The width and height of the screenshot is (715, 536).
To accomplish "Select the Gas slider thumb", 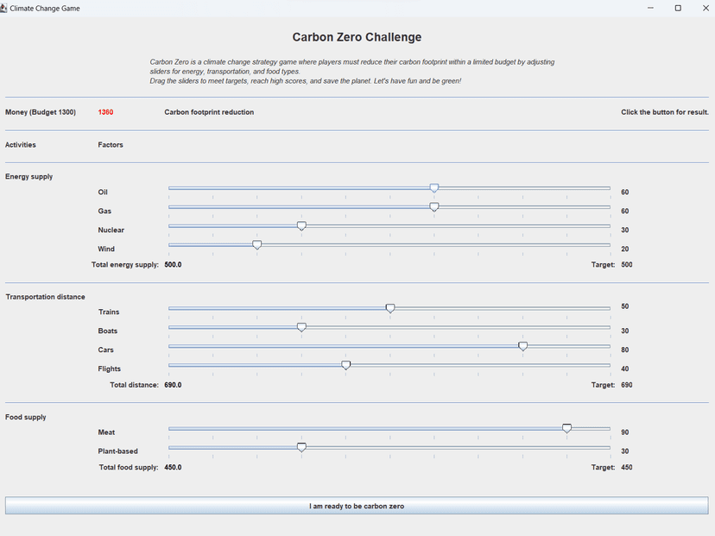I will pos(434,206).
